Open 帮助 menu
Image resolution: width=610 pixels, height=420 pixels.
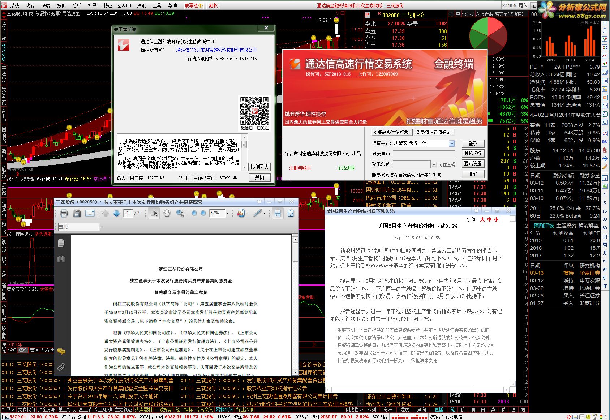pos(172,5)
